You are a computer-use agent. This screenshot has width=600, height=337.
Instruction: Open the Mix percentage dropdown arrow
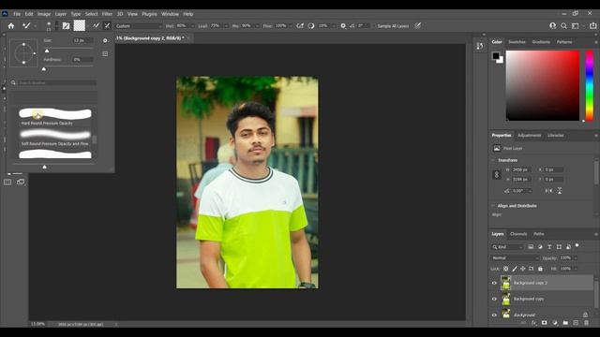click(x=257, y=26)
